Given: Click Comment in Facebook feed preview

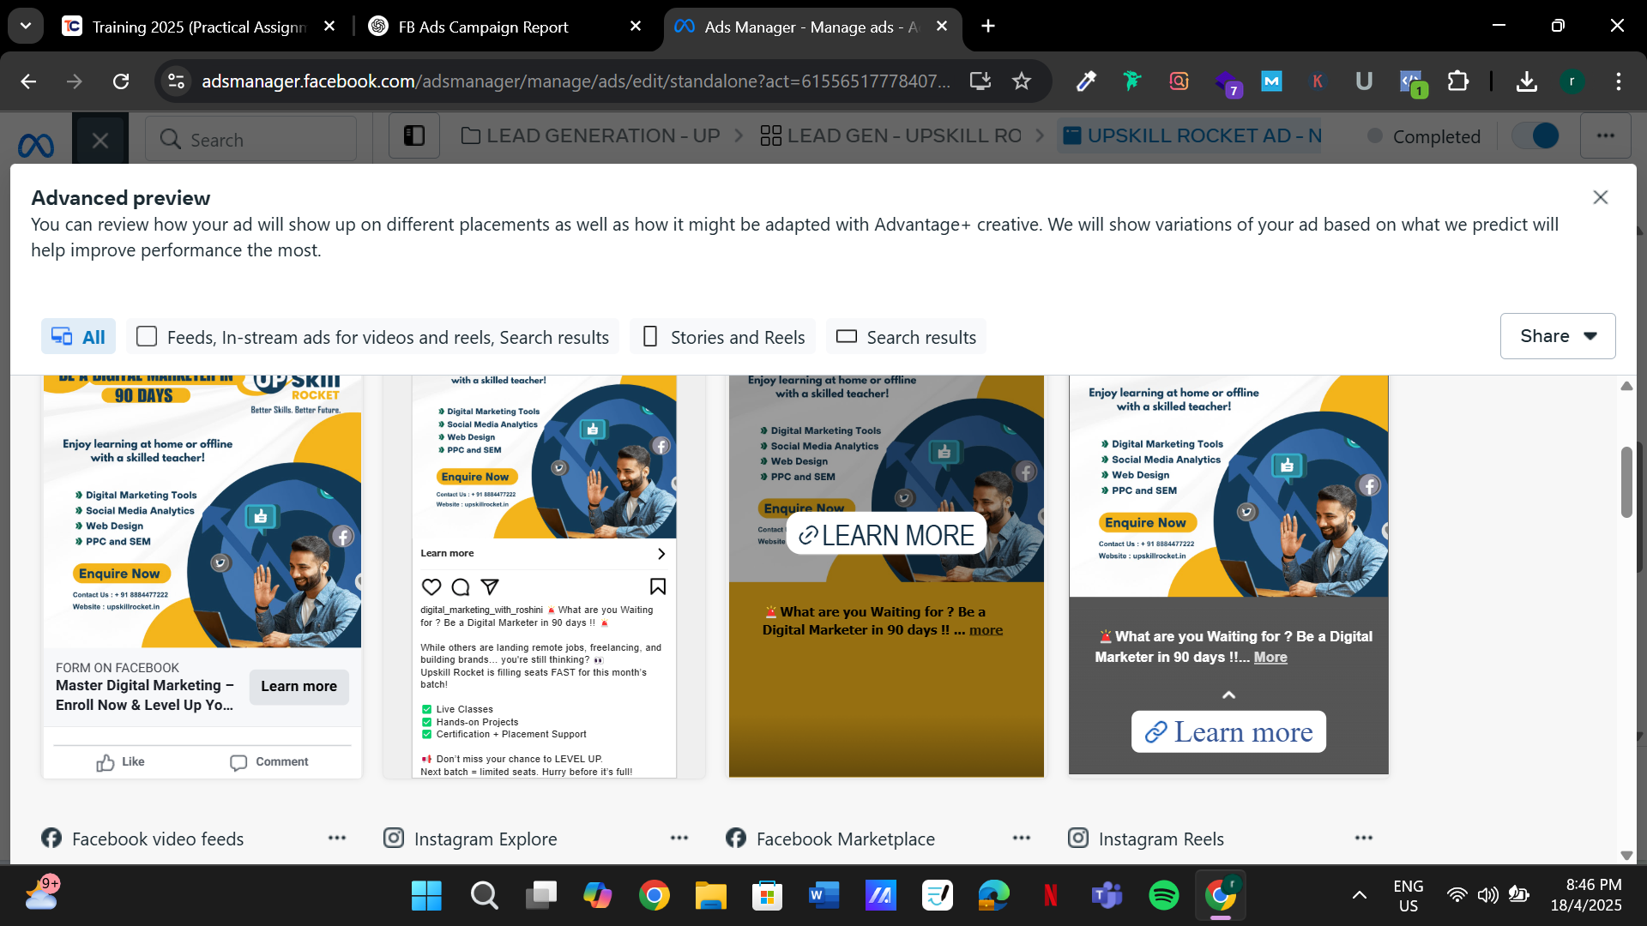Looking at the screenshot, I should (268, 761).
